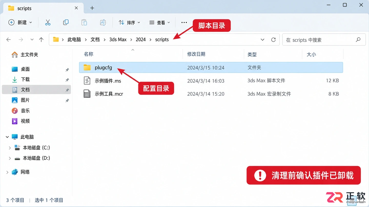
Task: Sort by the 类型 column header
Action: (x=252, y=54)
